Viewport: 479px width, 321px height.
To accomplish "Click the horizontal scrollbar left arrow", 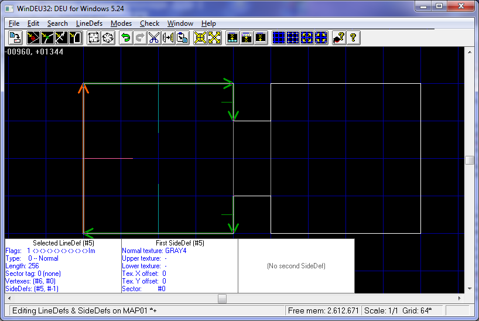I will click(9, 298).
